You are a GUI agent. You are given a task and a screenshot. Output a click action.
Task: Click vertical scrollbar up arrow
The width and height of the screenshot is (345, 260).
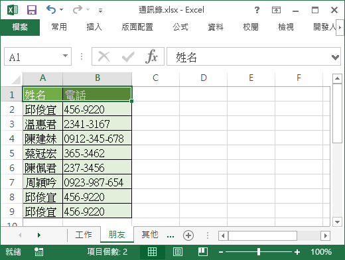coord(337,78)
